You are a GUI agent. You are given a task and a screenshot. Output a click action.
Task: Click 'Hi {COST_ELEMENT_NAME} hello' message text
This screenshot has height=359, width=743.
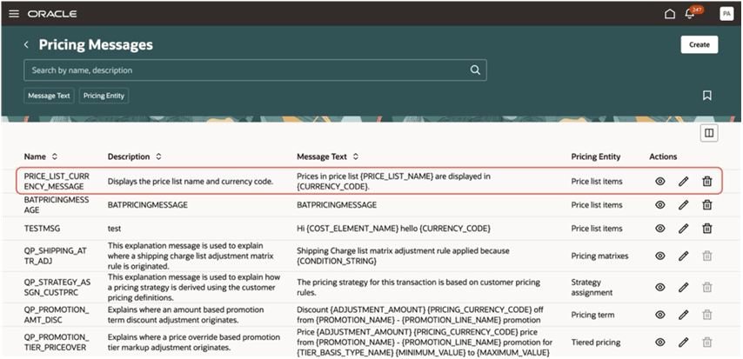tap(393, 229)
